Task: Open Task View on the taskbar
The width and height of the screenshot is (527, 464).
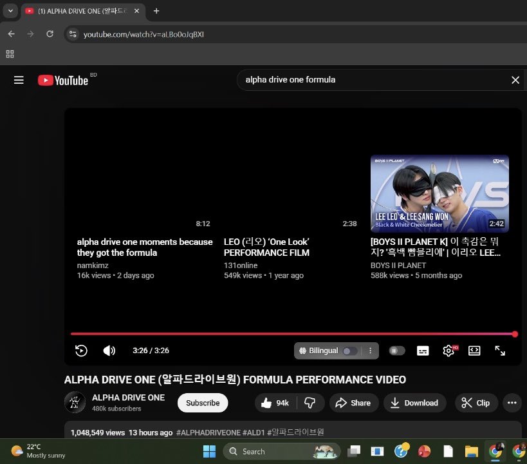Action: (354, 451)
